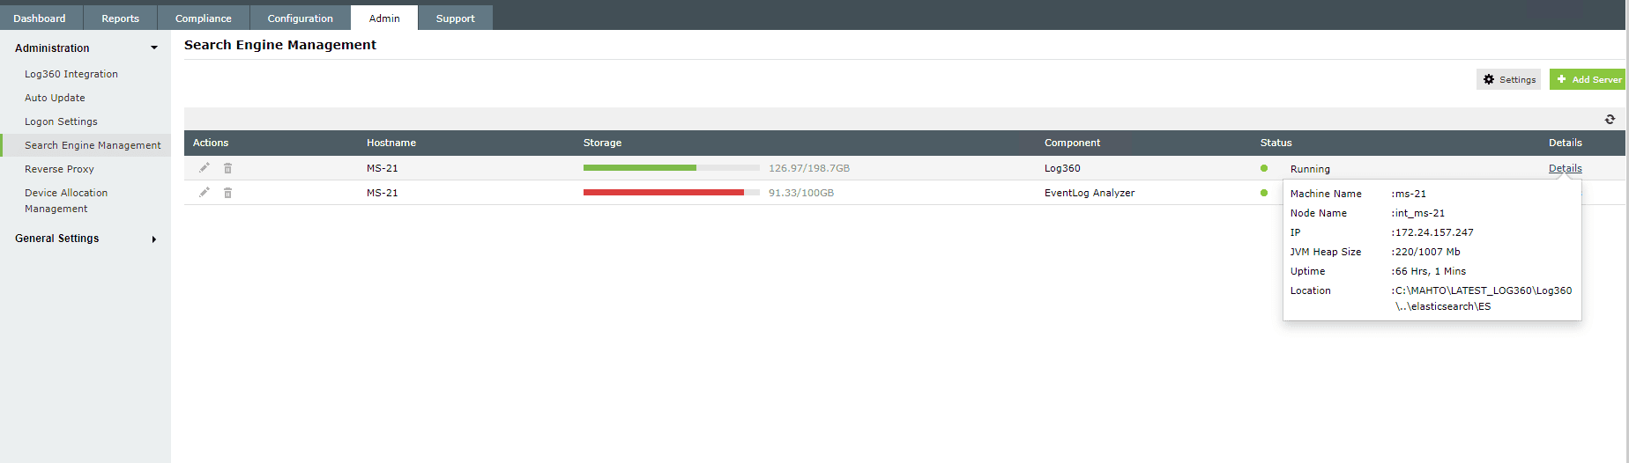Click the Log360 component cell
The width and height of the screenshot is (1629, 463).
[x=1062, y=168]
